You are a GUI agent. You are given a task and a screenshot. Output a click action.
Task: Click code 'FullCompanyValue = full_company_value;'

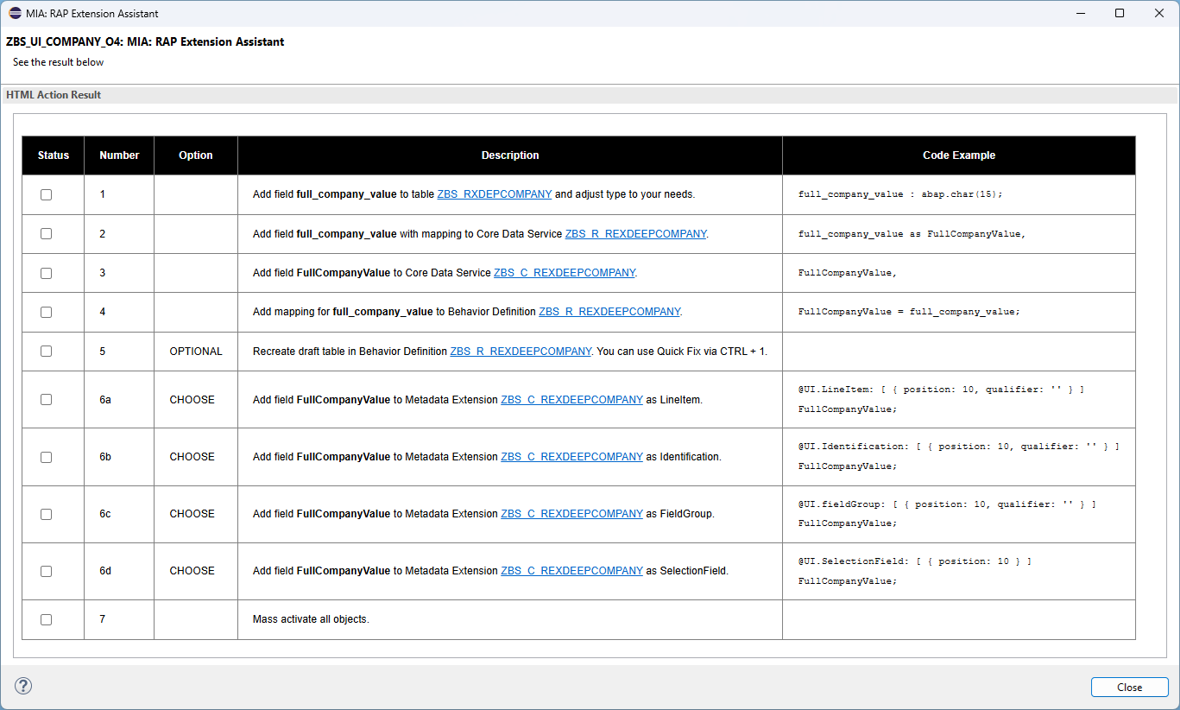909,312
